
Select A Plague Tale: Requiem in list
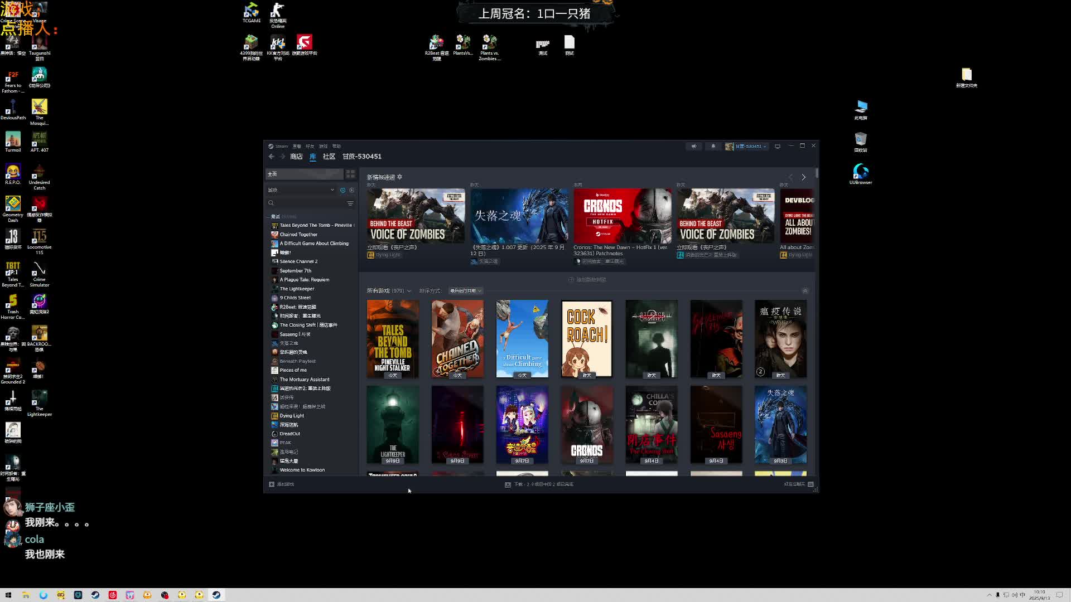coord(305,280)
